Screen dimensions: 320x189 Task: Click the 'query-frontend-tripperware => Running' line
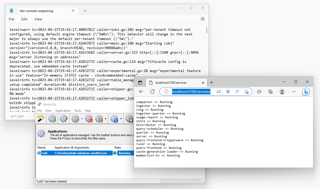click(170, 140)
